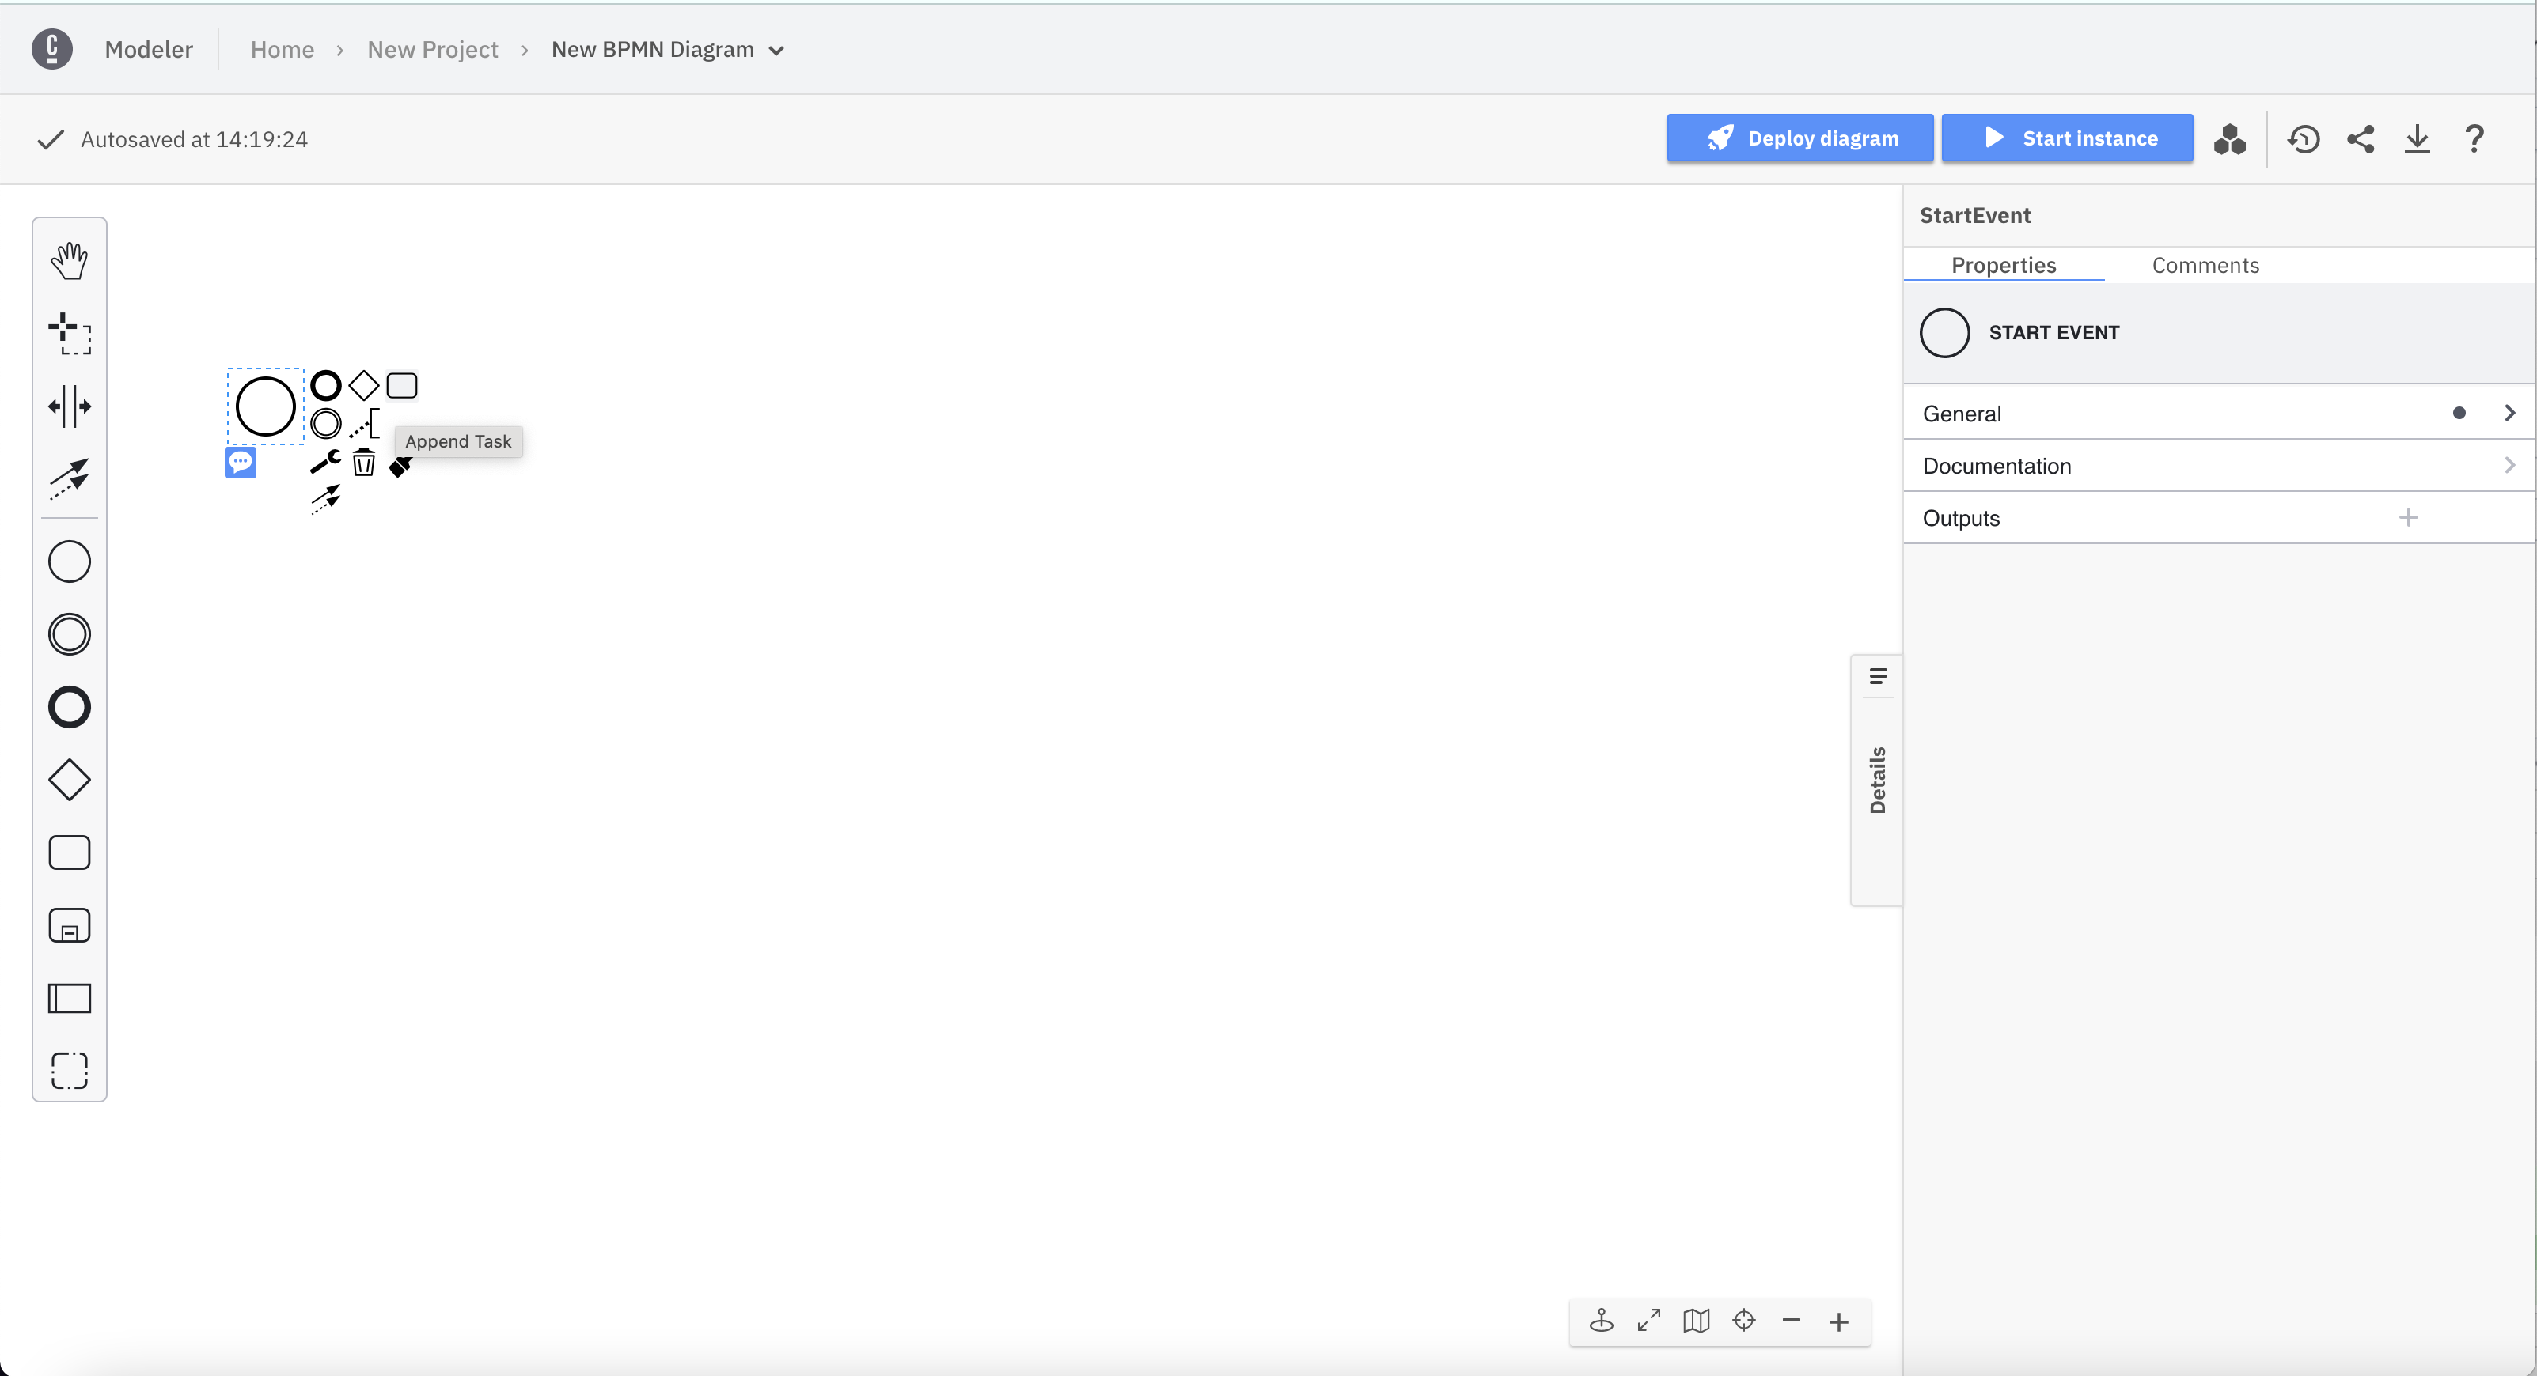This screenshot has height=1376, width=2537.
Task: Download the diagram via download icon
Action: 2417,138
